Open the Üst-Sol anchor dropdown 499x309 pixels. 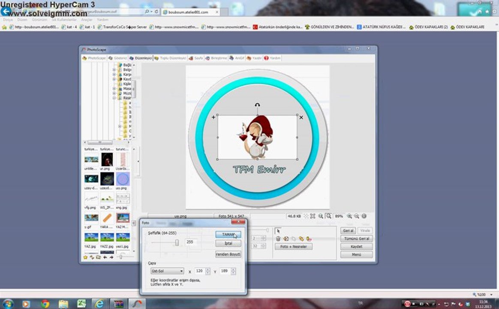pyautogui.click(x=167, y=271)
